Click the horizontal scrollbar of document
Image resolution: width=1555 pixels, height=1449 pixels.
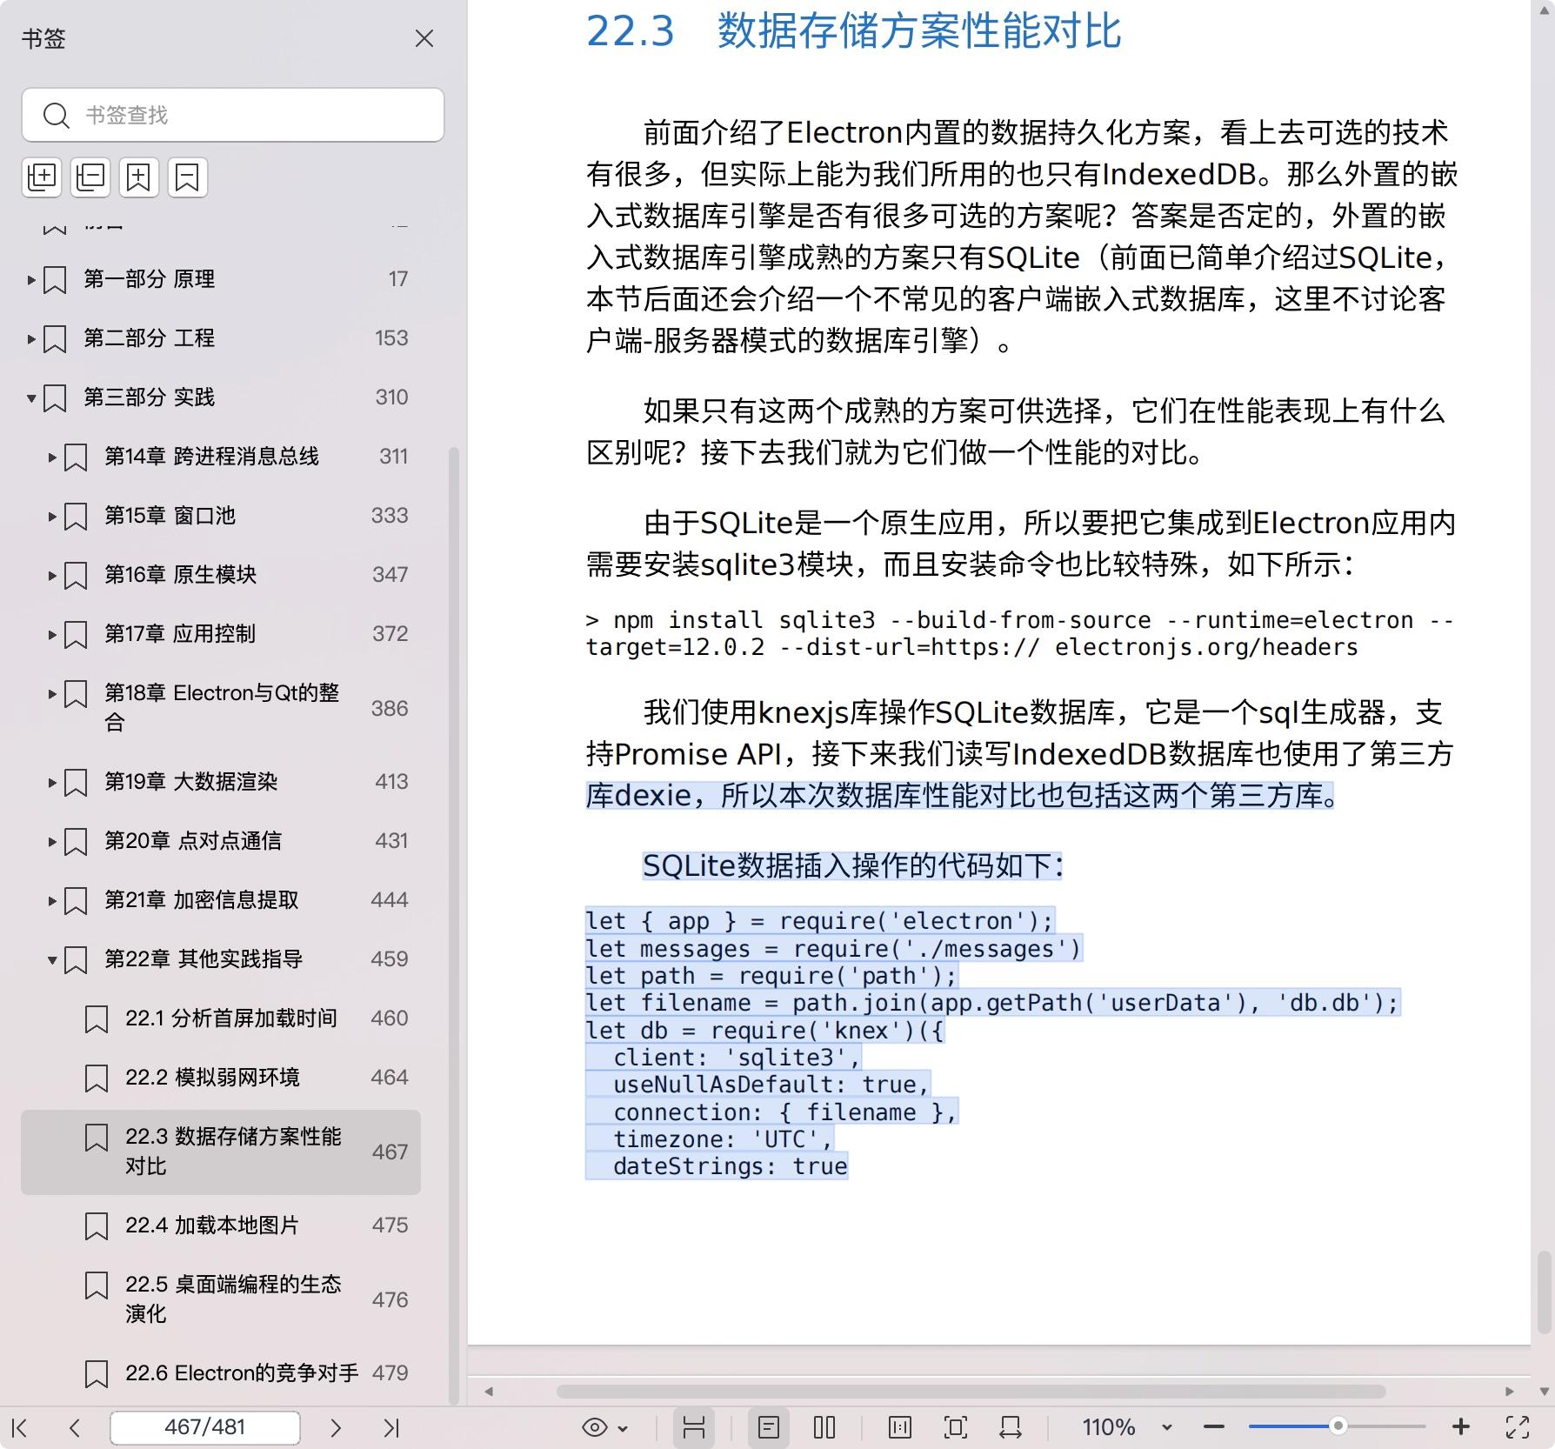(x=971, y=1392)
